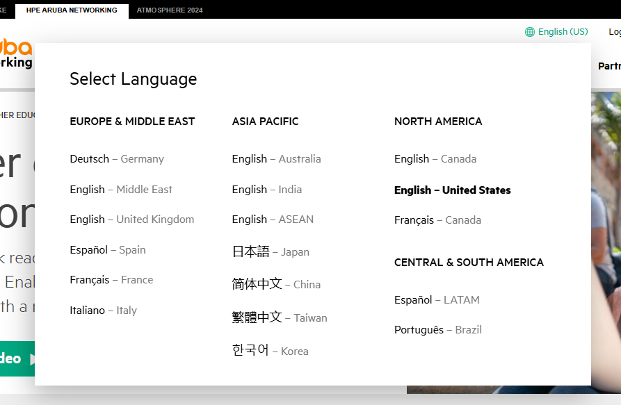Choose Français – France

[x=111, y=279]
